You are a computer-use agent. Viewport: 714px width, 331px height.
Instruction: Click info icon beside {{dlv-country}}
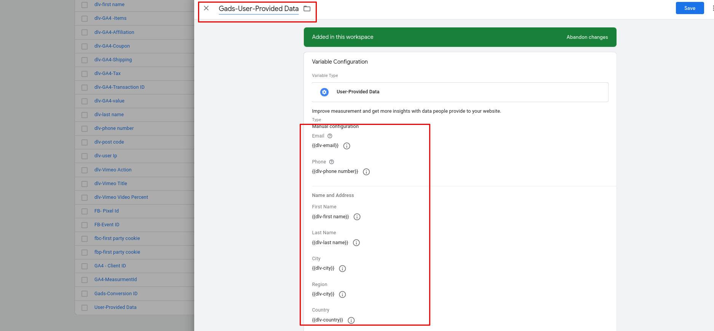[x=351, y=320]
